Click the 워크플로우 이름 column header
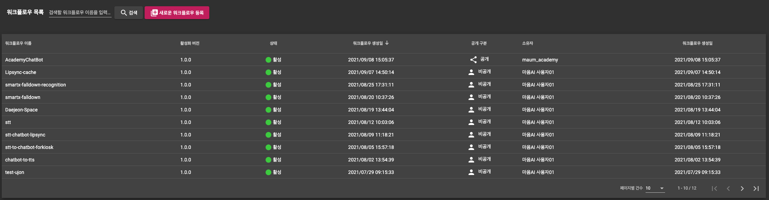The width and height of the screenshot is (769, 200). click(18, 43)
